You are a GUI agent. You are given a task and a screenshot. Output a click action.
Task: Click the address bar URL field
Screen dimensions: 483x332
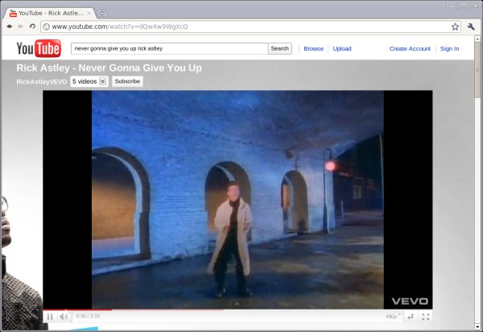[x=250, y=27]
